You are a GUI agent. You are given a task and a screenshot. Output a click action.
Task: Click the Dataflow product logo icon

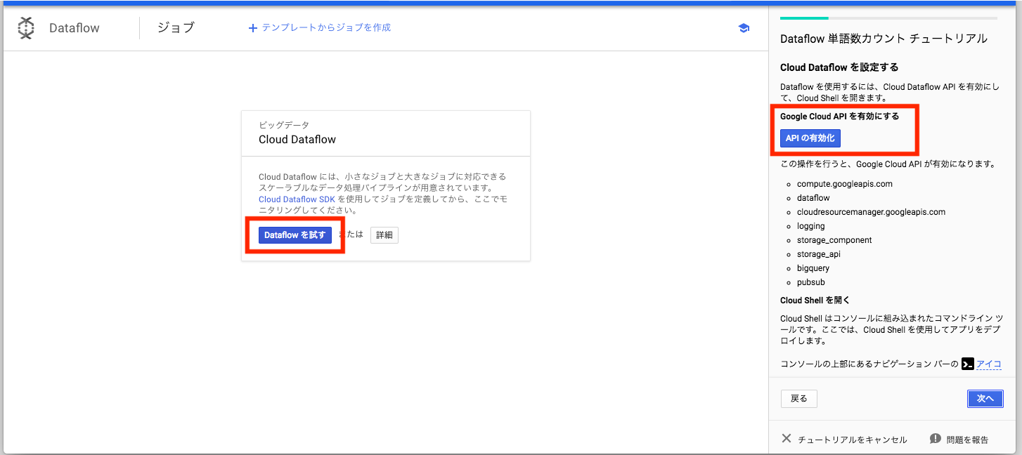point(26,28)
